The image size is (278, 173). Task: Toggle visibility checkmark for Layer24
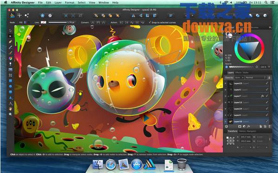(267, 109)
